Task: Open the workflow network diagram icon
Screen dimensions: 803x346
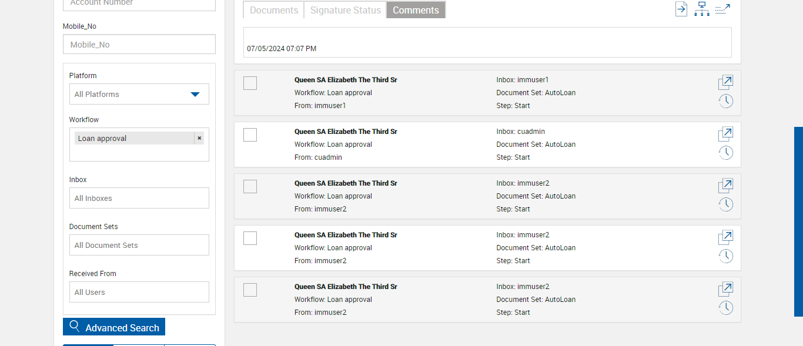Action: tap(701, 9)
